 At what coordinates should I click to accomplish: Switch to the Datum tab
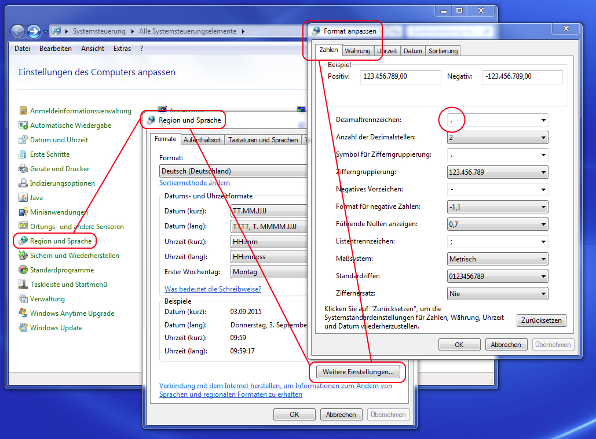(x=413, y=51)
